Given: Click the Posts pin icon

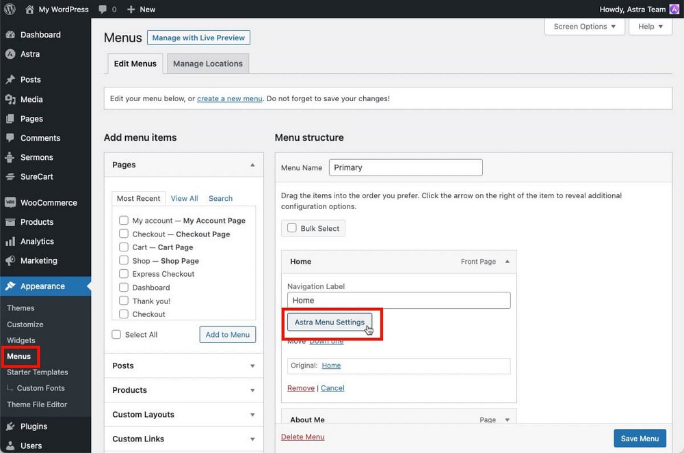Looking at the screenshot, I should coord(10,79).
